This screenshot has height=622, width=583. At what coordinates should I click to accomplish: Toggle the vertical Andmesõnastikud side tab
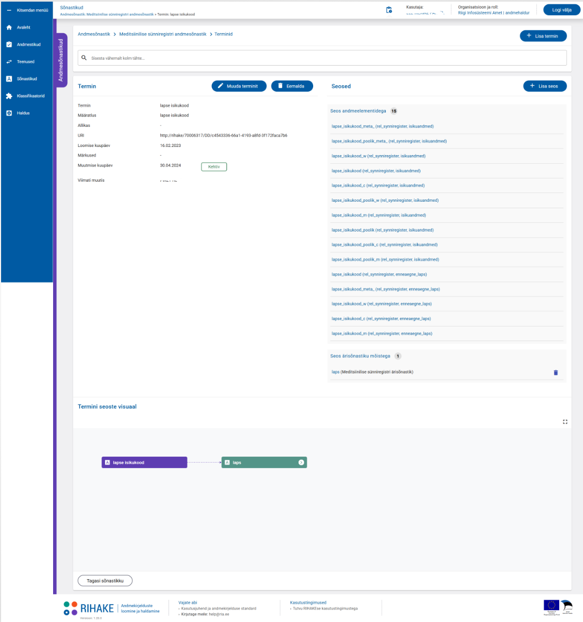62,60
